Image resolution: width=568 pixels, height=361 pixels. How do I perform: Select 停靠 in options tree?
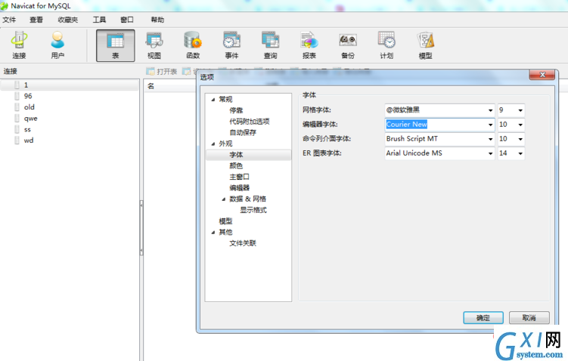point(236,110)
